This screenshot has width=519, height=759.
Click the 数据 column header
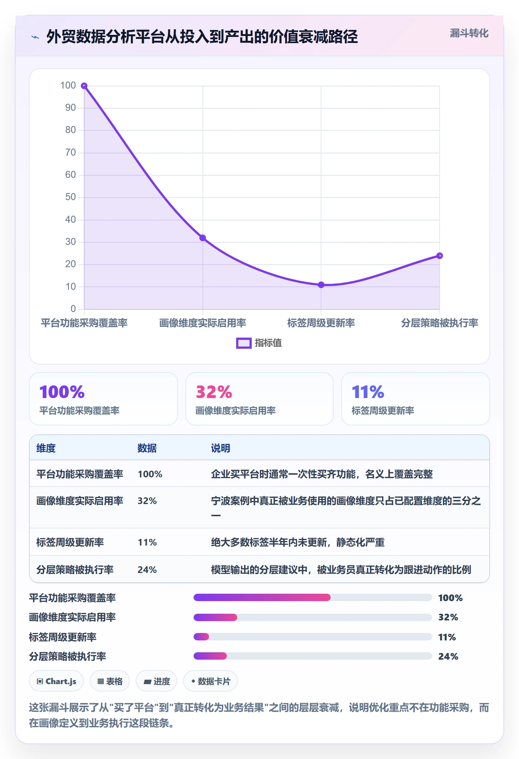[147, 448]
